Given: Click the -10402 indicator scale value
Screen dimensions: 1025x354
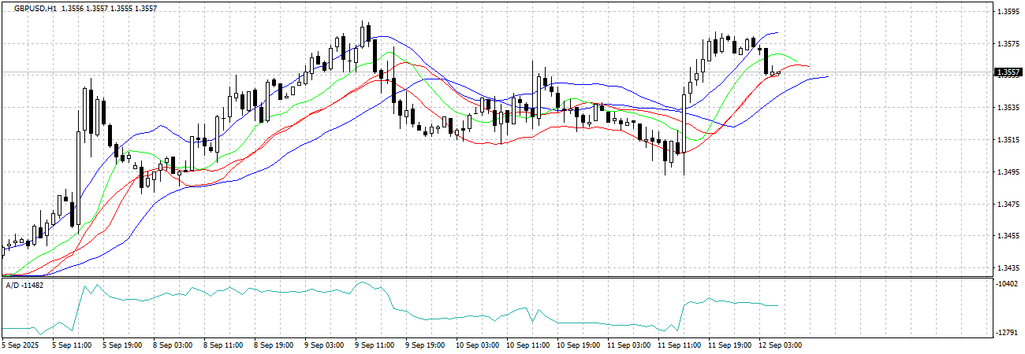Looking at the screenshot, I should [1008, 284].
